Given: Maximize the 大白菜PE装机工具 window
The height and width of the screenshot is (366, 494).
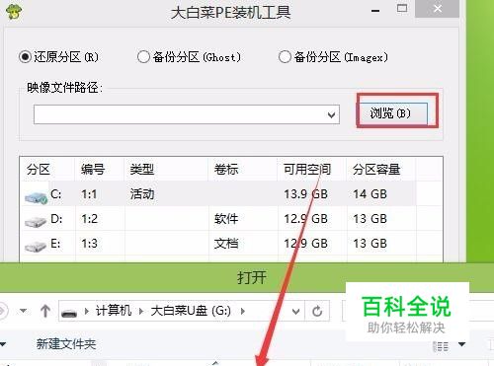Looking at the screenshot, I should coord(402,9).
